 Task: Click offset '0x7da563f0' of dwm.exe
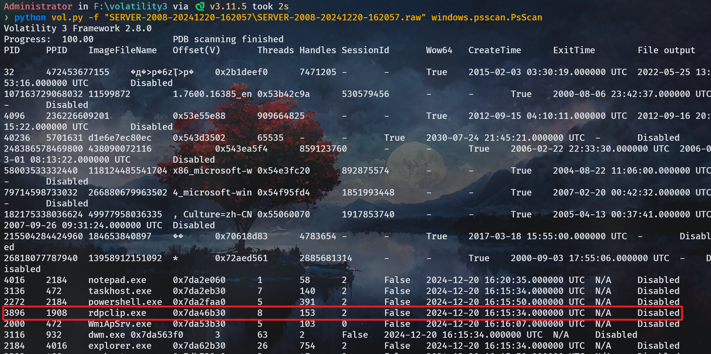coord(157,335)
